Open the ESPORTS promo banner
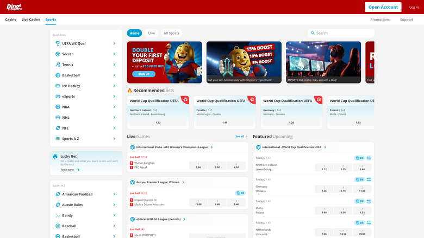This screenshot has width=424, height=238. [323, 62]
